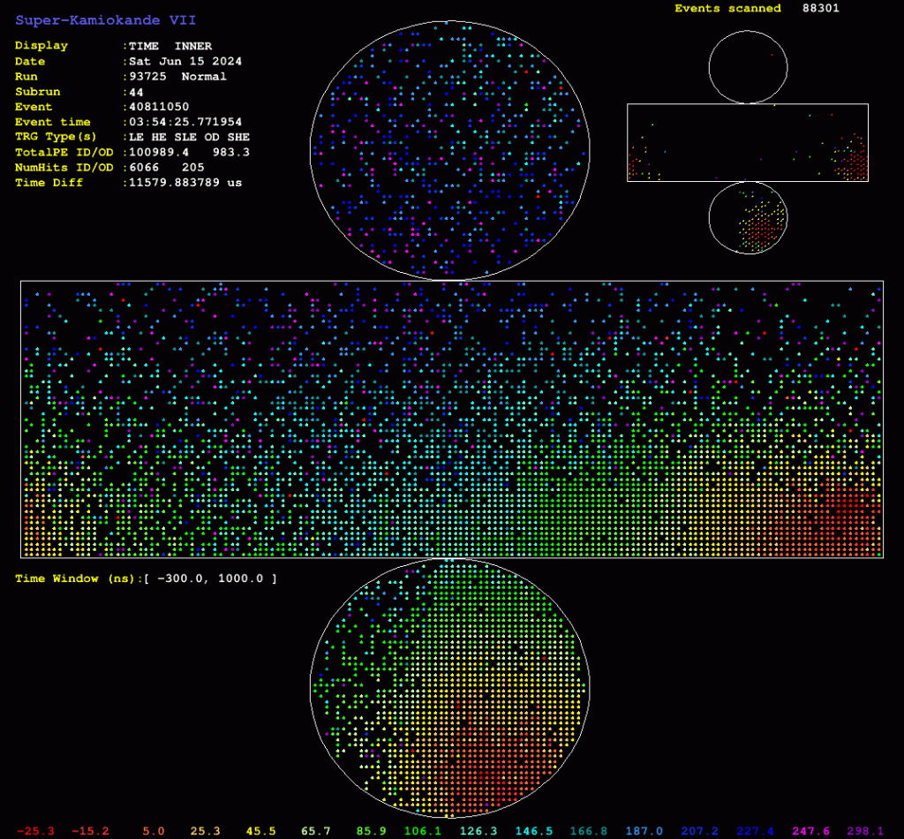Click the 298.1 purple scale value
The width and height of the screenshot is (904, 839).
pyautogui.click(x=865, y=831)
